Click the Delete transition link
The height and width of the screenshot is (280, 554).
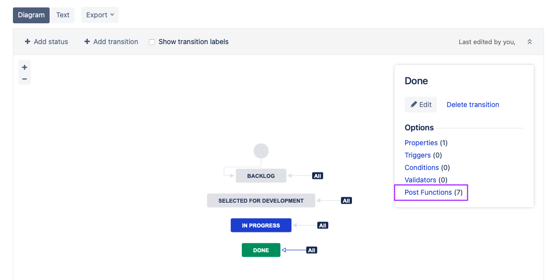click(473, 105)
